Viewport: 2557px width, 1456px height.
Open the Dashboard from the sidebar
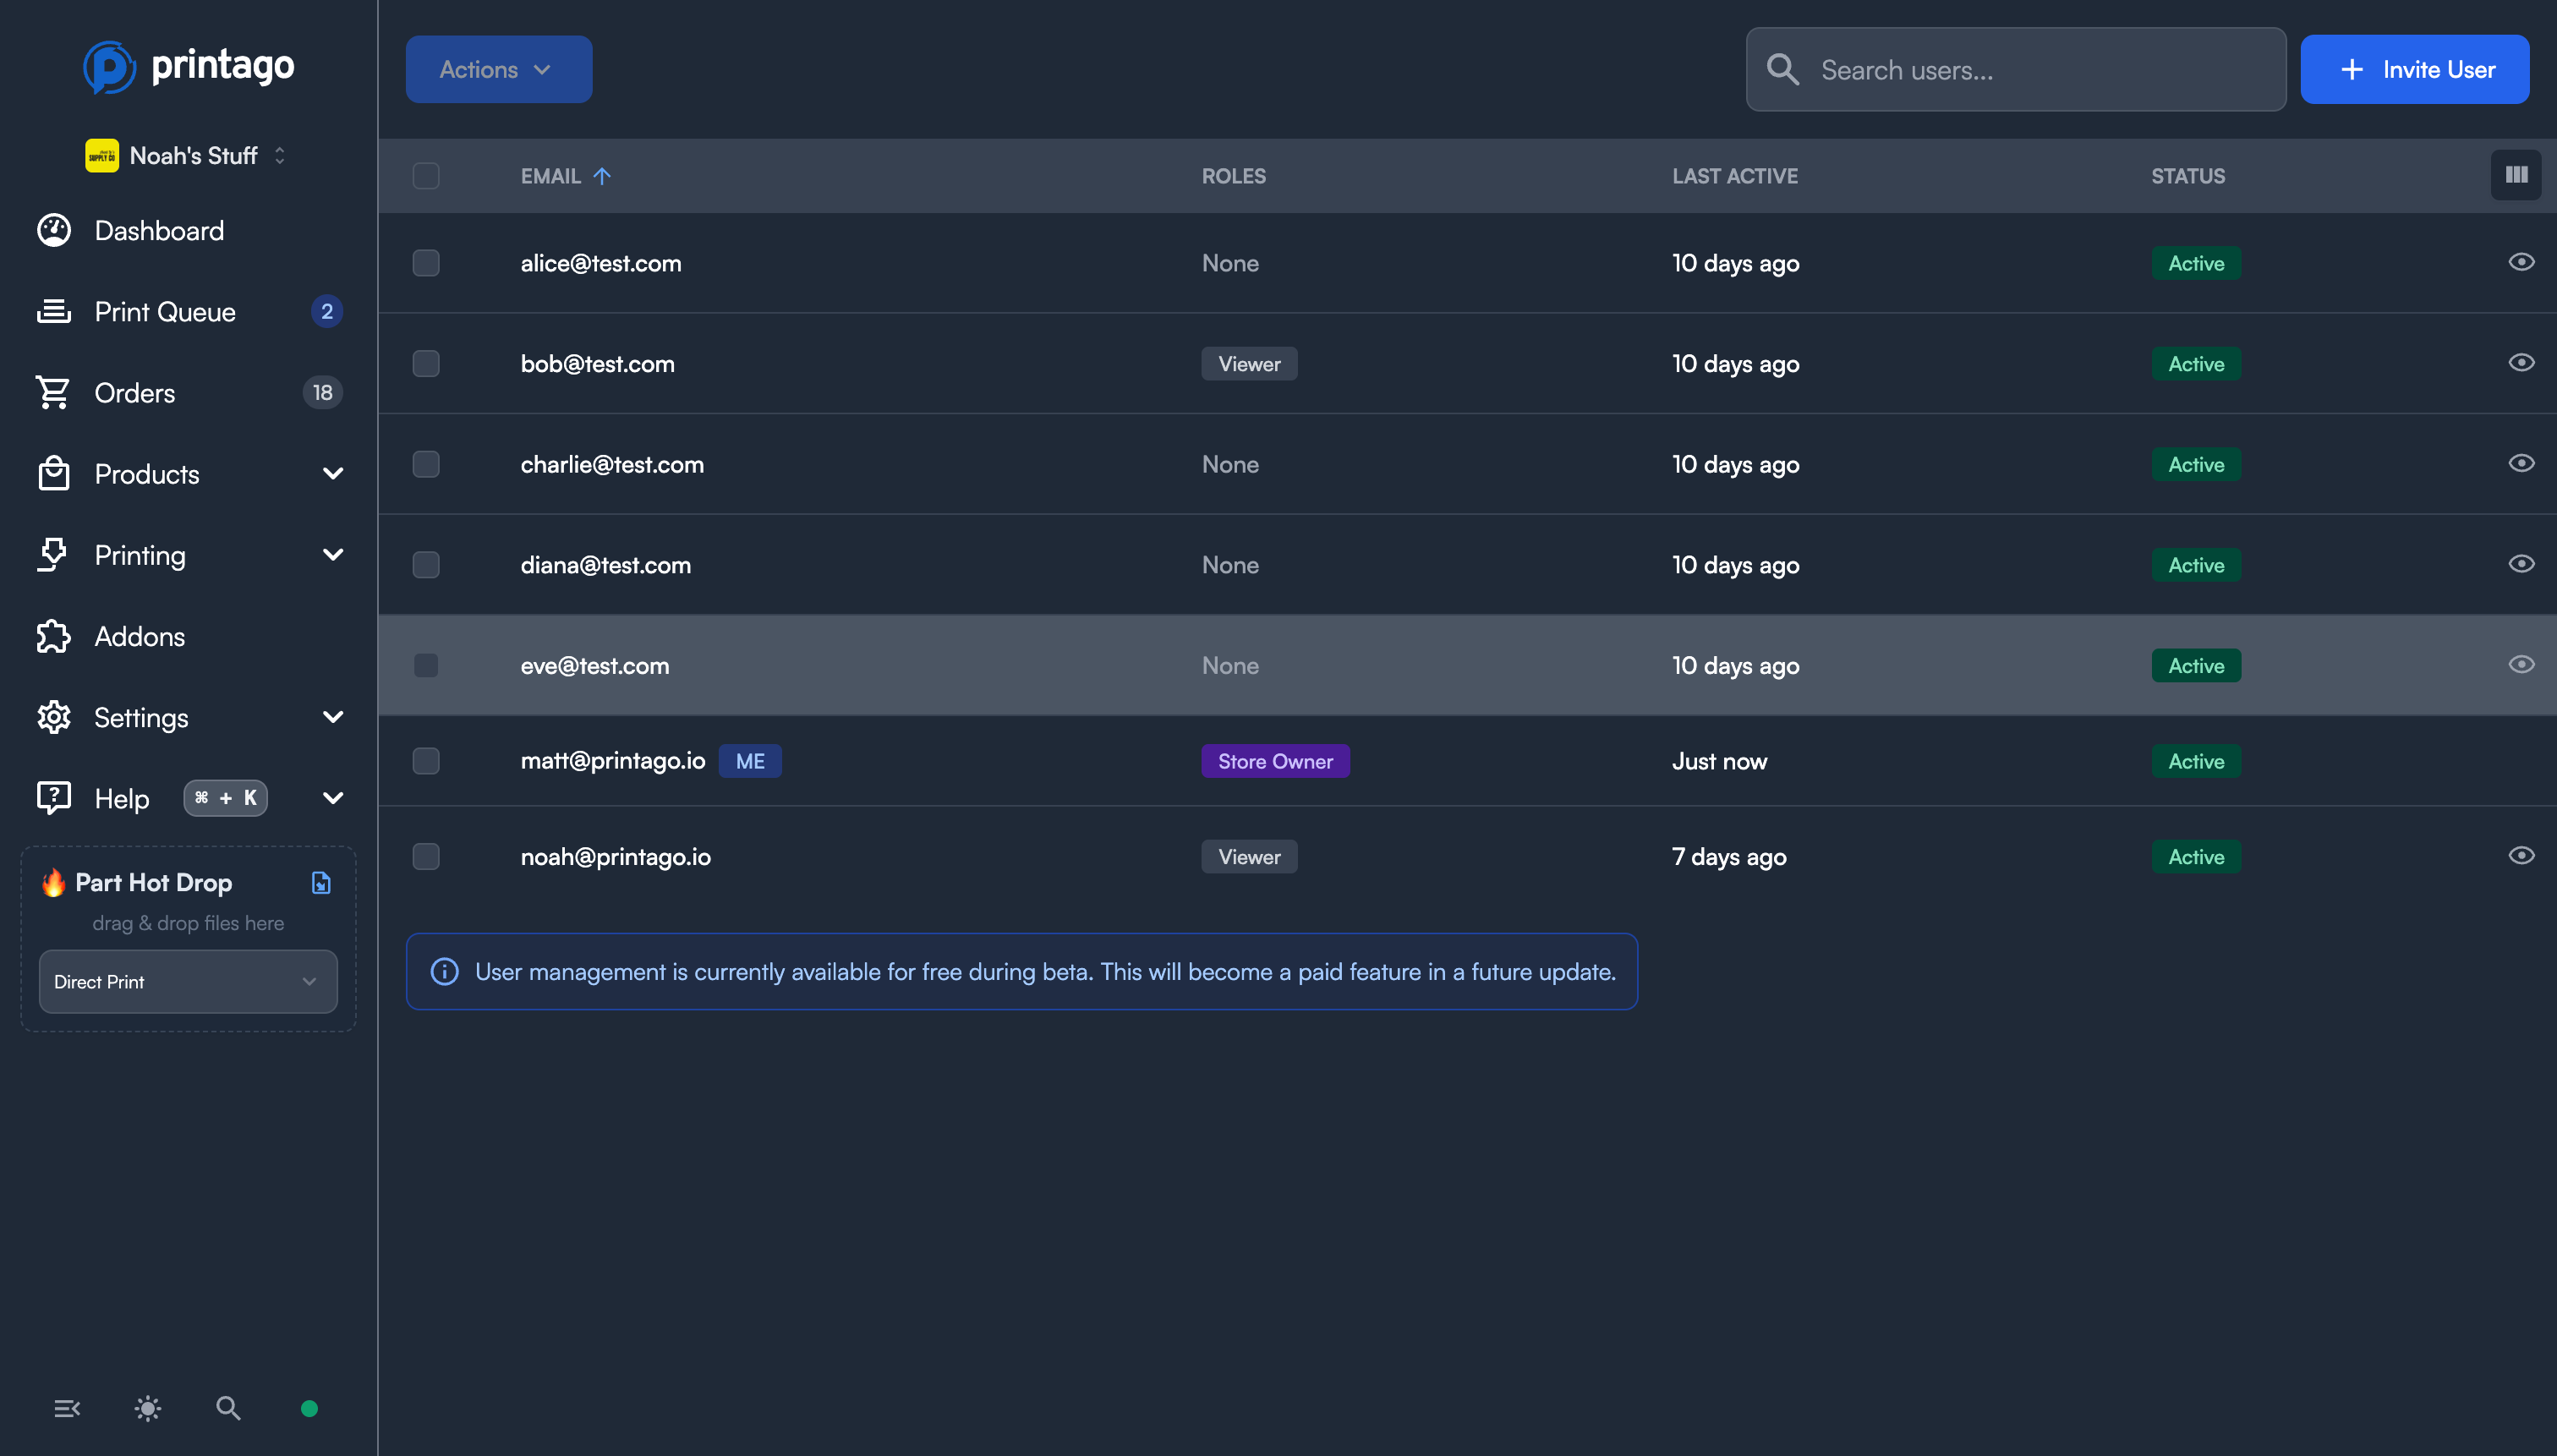coord(158,230)
